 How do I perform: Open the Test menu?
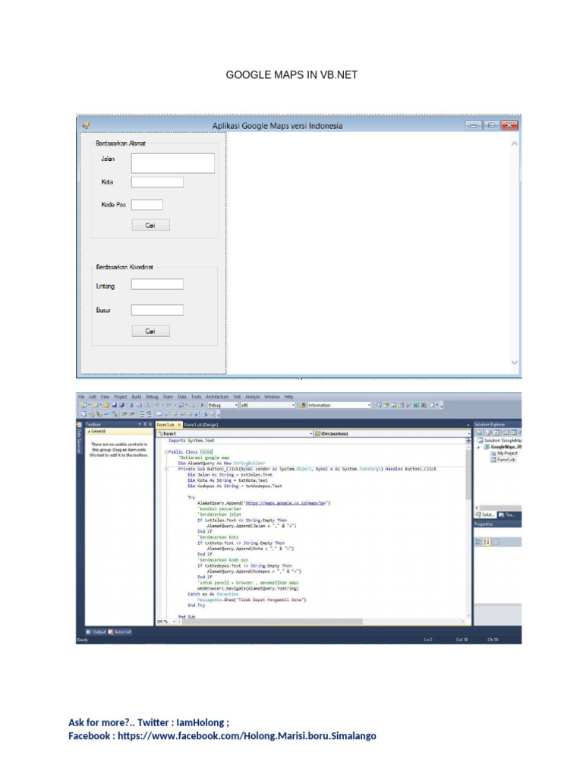[237, 397]
